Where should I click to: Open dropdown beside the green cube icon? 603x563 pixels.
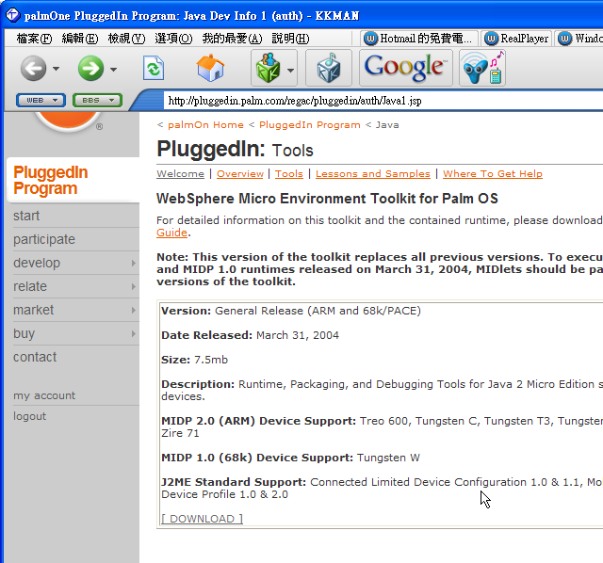(x=291, y=70)
